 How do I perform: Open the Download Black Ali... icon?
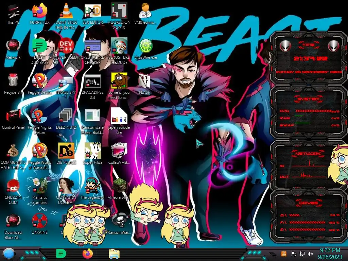(x=13, y=221)
